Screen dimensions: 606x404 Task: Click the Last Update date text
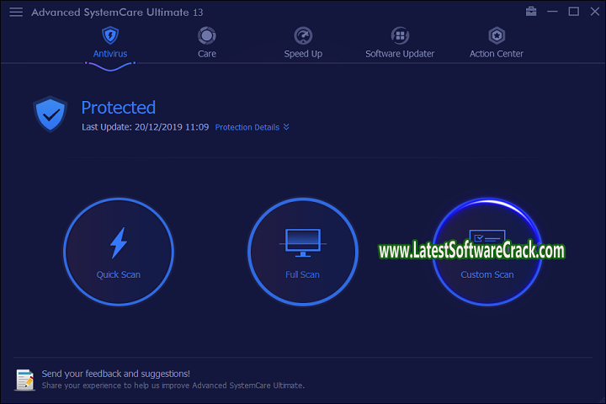coord(146,127)
